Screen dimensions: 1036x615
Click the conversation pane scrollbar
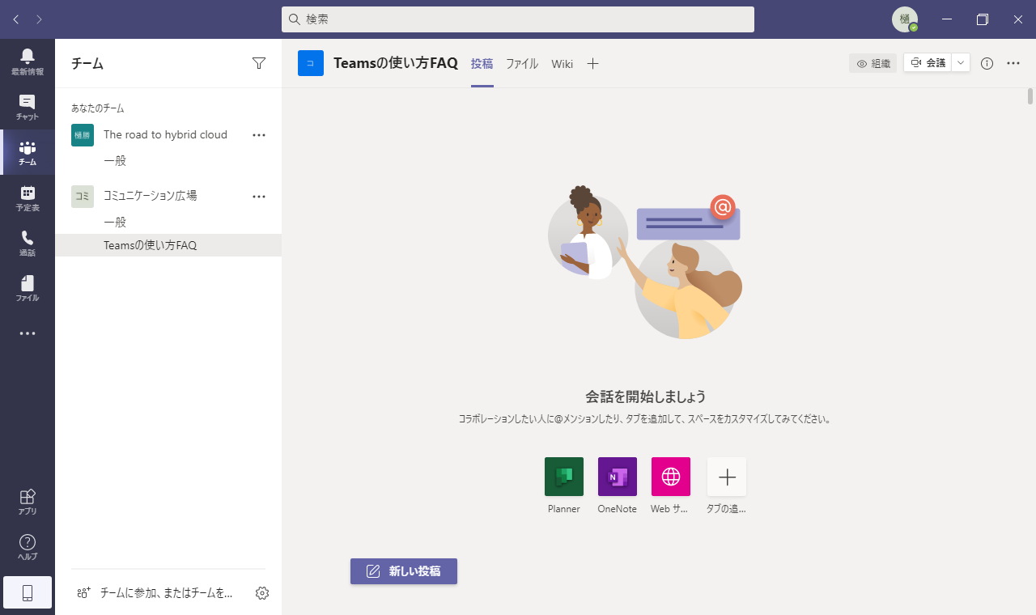point(1030,96)
